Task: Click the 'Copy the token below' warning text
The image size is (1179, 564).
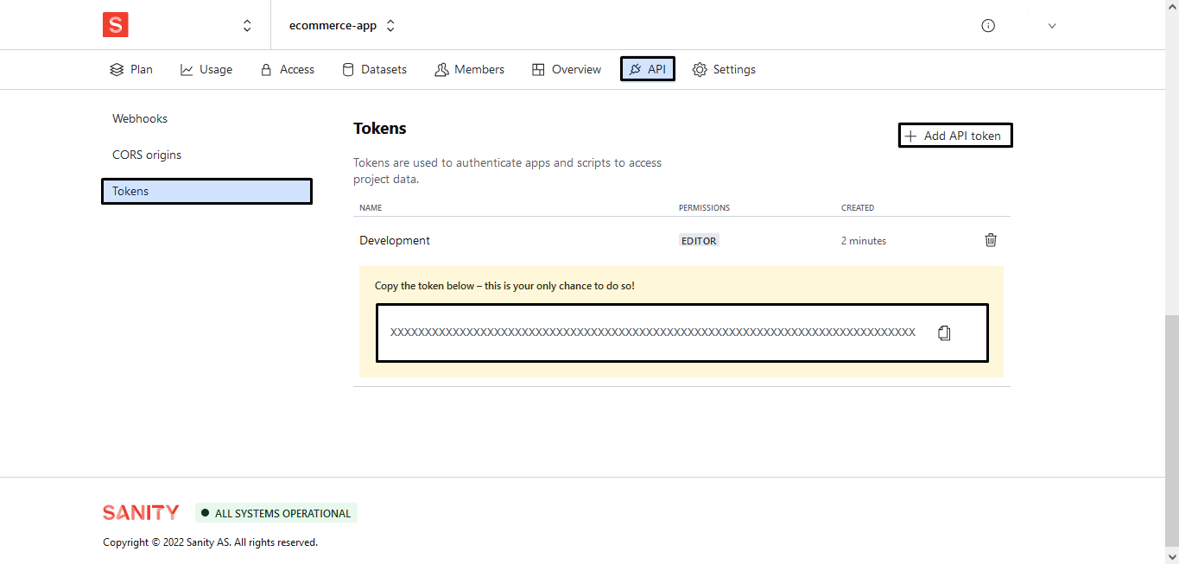Action: (504, 286)
